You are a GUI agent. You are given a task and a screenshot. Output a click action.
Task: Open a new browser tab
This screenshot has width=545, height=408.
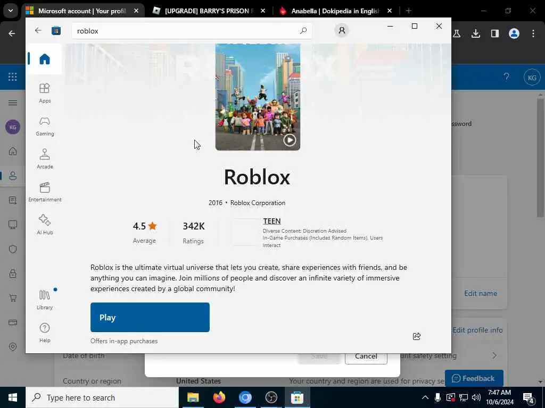pos(408,11)
